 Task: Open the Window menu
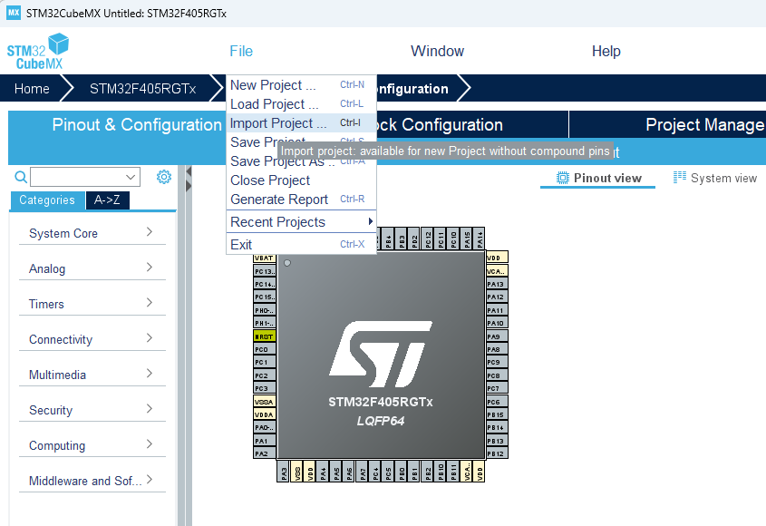(x=437, y=51)
